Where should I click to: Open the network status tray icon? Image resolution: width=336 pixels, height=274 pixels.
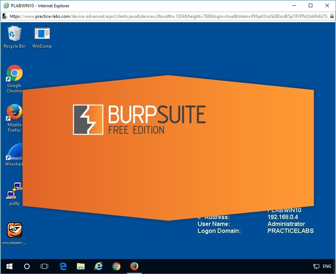[x=316, y=266]
